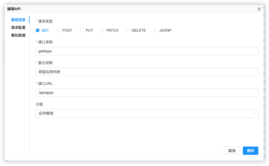
Task: Click the 请求类型 field label
Action: 45,21
